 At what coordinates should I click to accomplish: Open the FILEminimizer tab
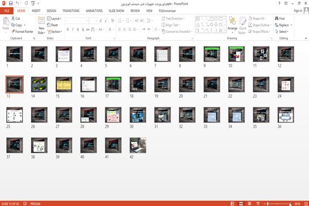[167, 11]
